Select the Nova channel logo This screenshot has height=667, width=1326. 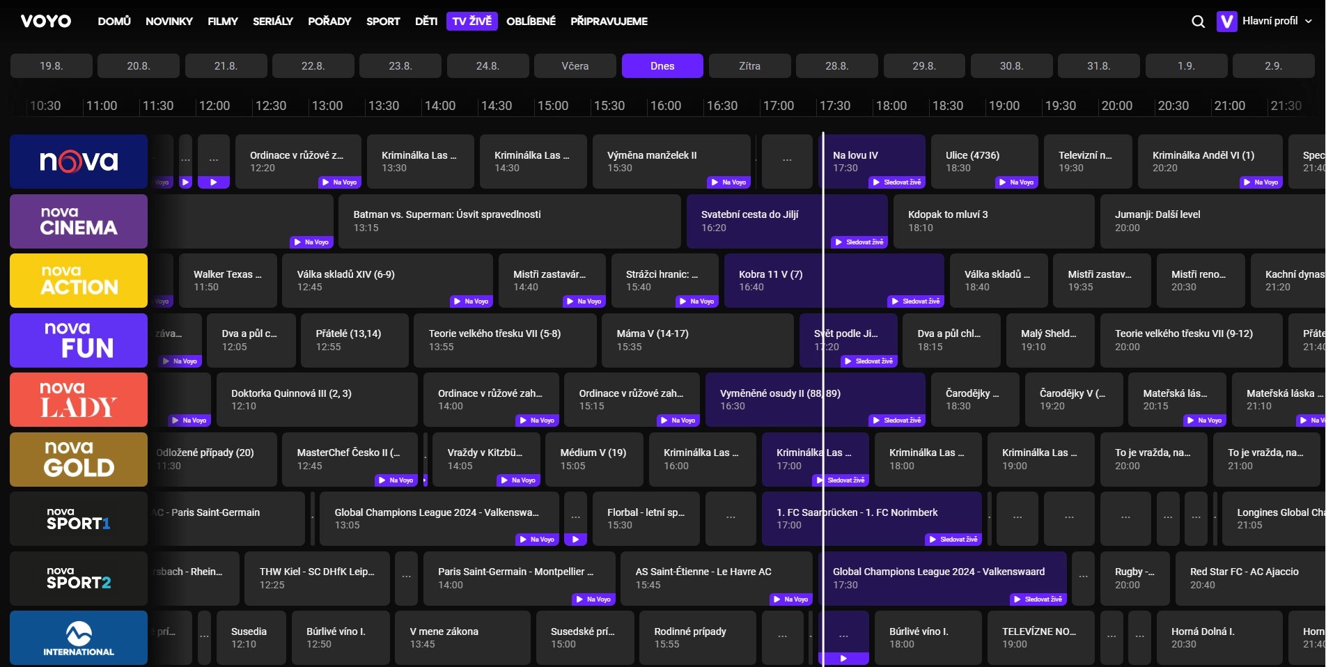click(79, 162)
